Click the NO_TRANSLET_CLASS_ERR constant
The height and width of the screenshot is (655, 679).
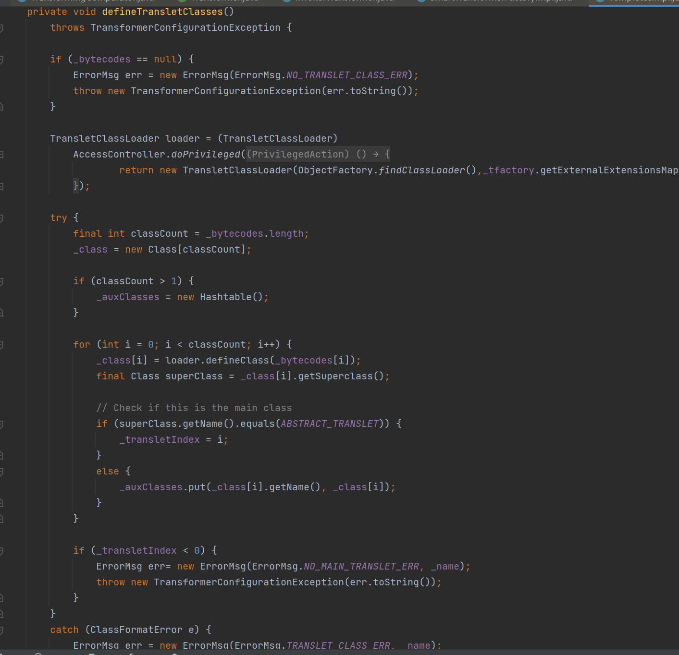click(x=347, y=75)
